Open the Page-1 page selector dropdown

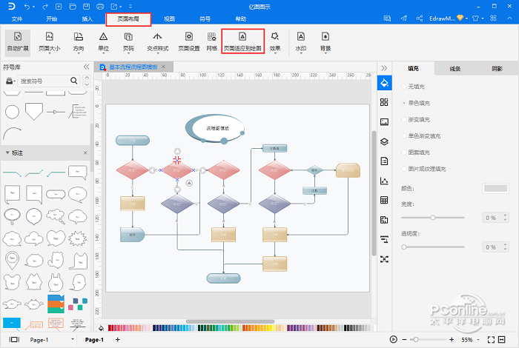(73, 339)
